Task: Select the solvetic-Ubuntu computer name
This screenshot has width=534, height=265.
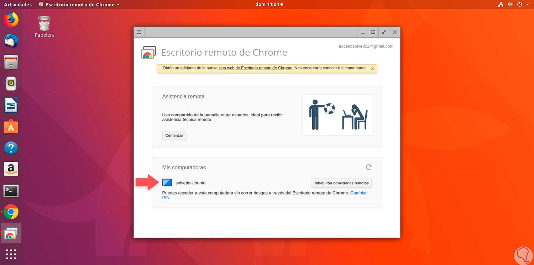Action: click(x=190, y=183)
